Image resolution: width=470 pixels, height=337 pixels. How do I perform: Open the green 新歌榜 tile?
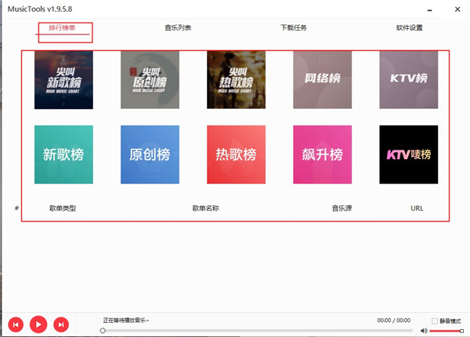coord(63,154)
